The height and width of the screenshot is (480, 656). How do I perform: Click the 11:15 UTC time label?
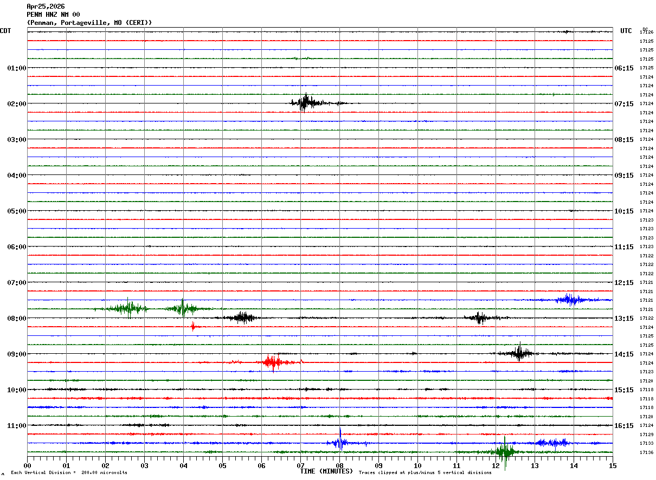(x=624, y=247)
